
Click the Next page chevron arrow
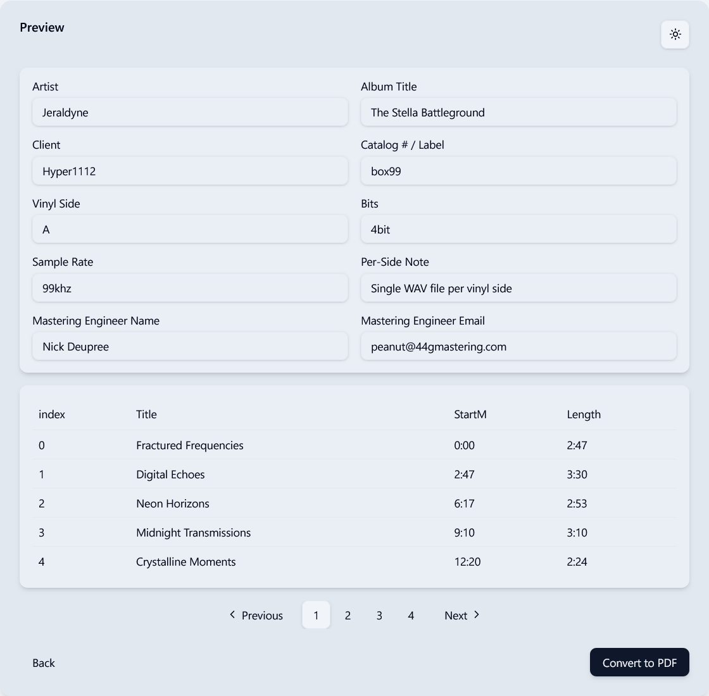[477, 615]
